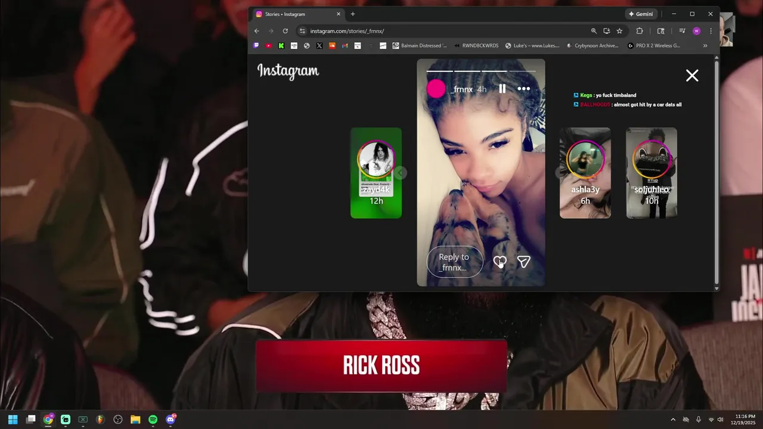
Task: Open the zoom magnifier icon in address bar
Action: [x=594, y=31]
